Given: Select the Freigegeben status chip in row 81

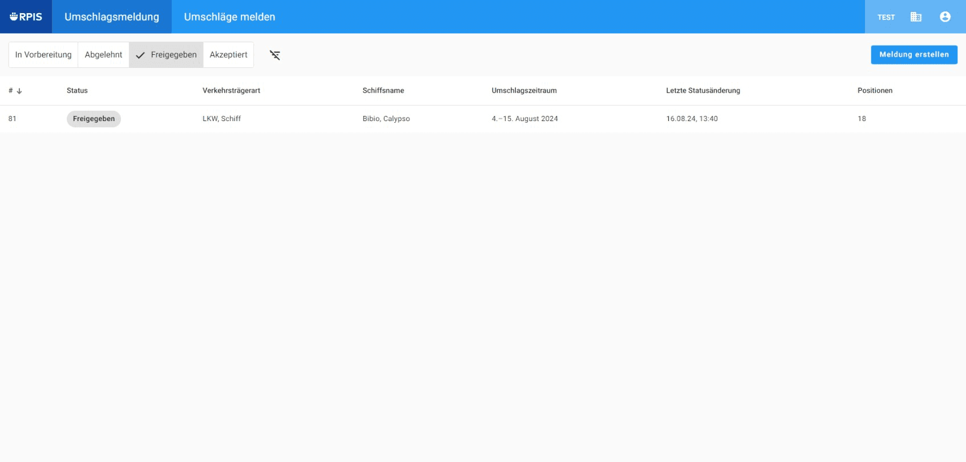Looking at the screenshot, I should point(94,119).
